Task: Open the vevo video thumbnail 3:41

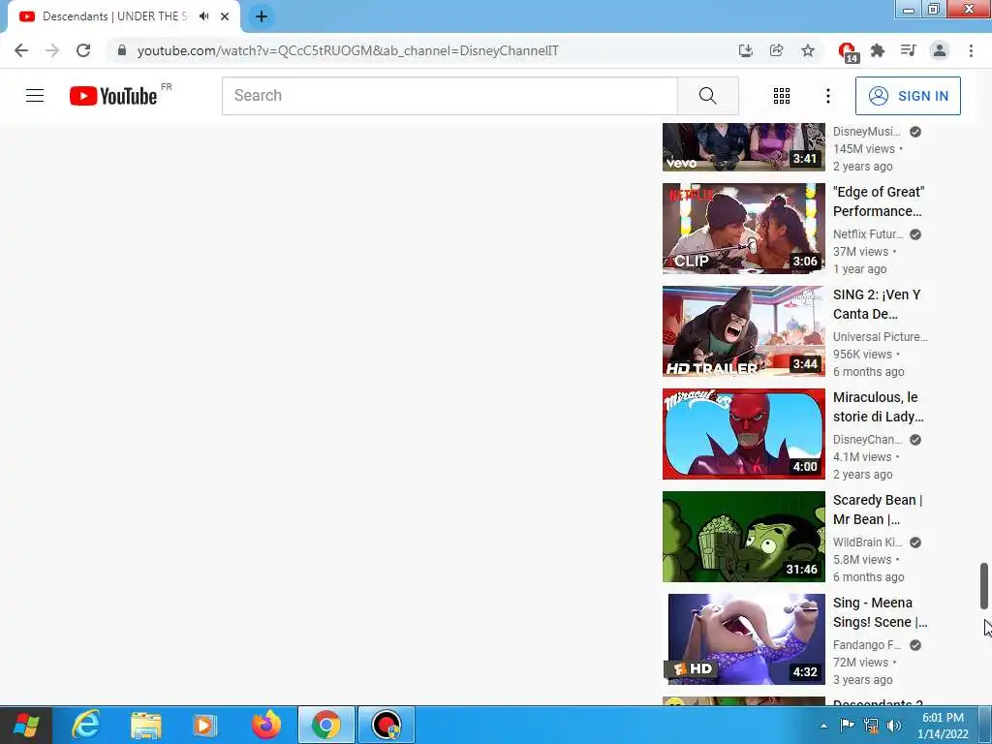Action: click(x=744, y=147)
